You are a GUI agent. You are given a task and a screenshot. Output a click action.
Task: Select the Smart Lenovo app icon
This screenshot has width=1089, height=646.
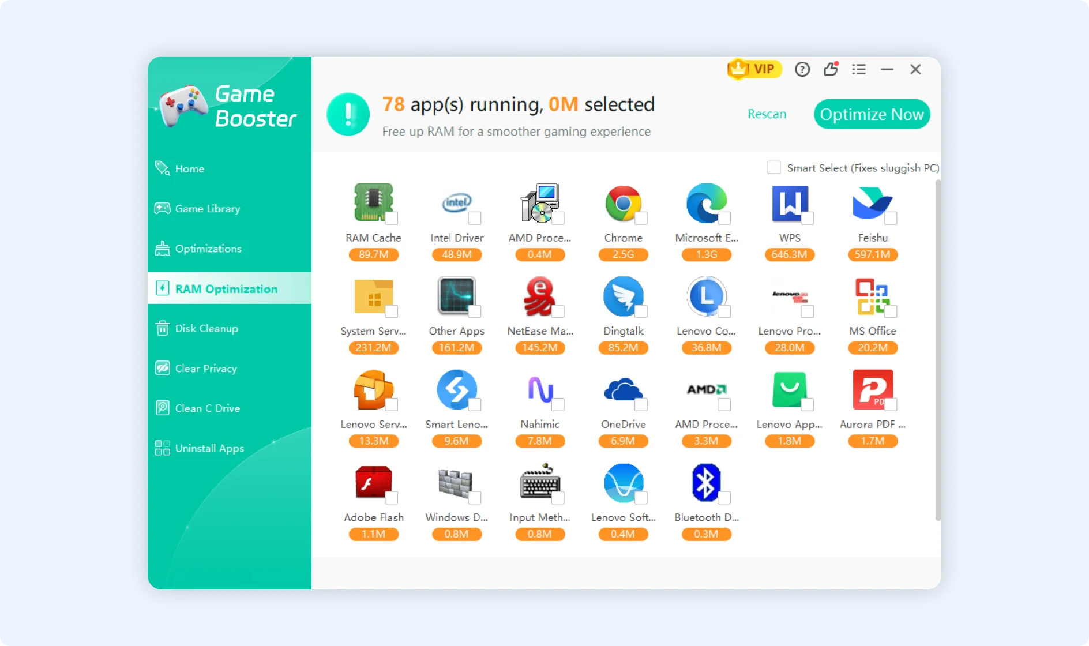(x=456, y=389)
